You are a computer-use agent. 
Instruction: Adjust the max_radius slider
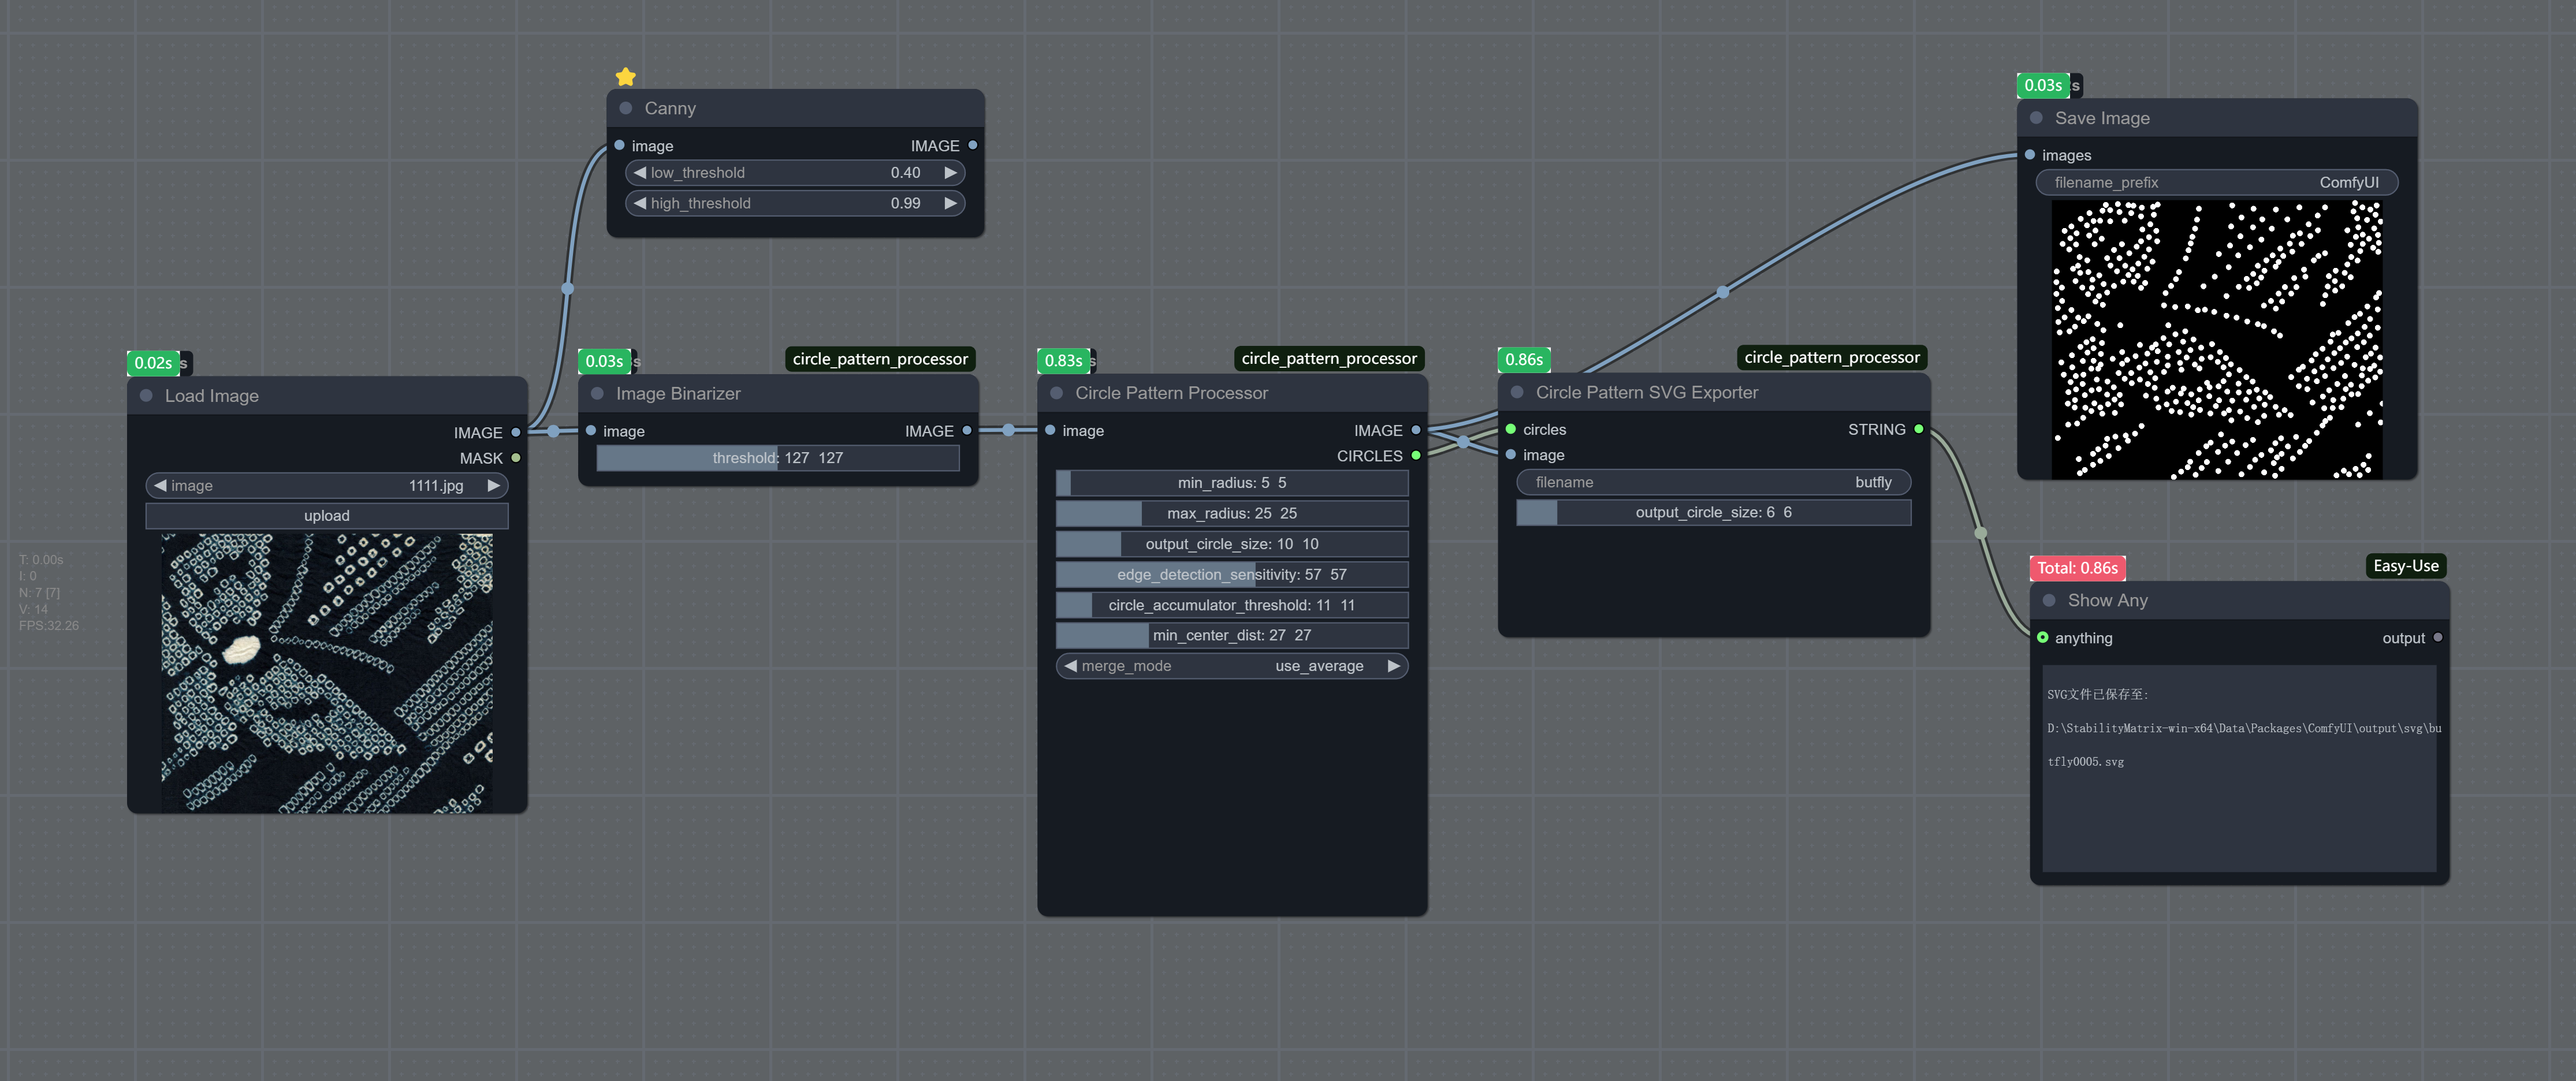click(1232, 513)
